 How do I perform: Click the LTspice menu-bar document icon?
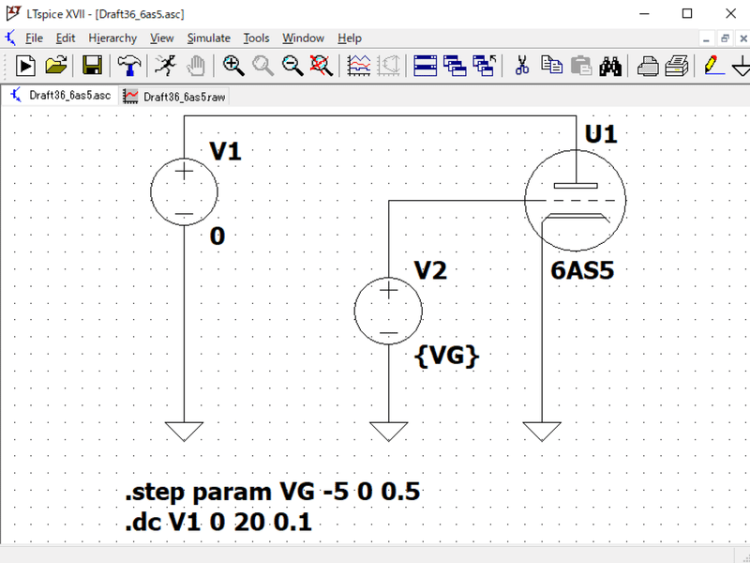tap(10, 38)
